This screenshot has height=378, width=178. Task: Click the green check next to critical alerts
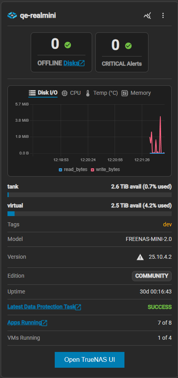(x=128, y=45)
